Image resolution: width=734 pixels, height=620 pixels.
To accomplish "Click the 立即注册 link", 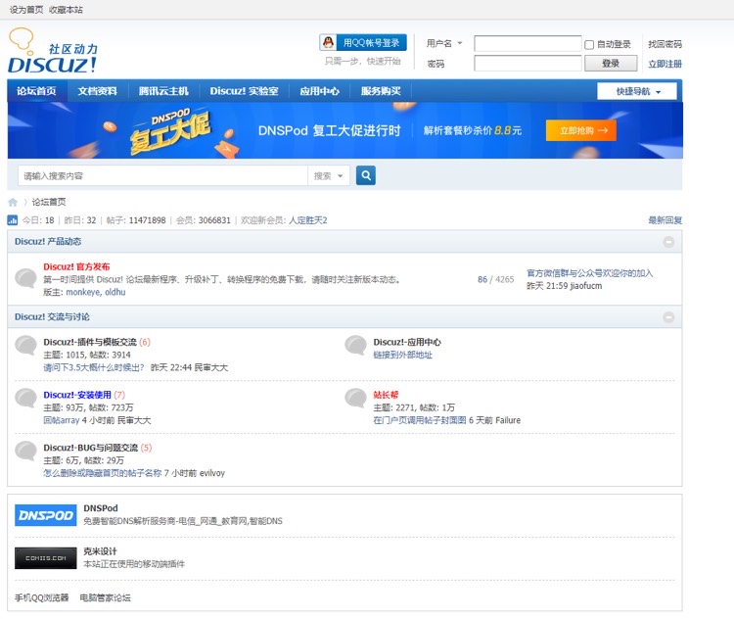I will [x=665, y=64].
